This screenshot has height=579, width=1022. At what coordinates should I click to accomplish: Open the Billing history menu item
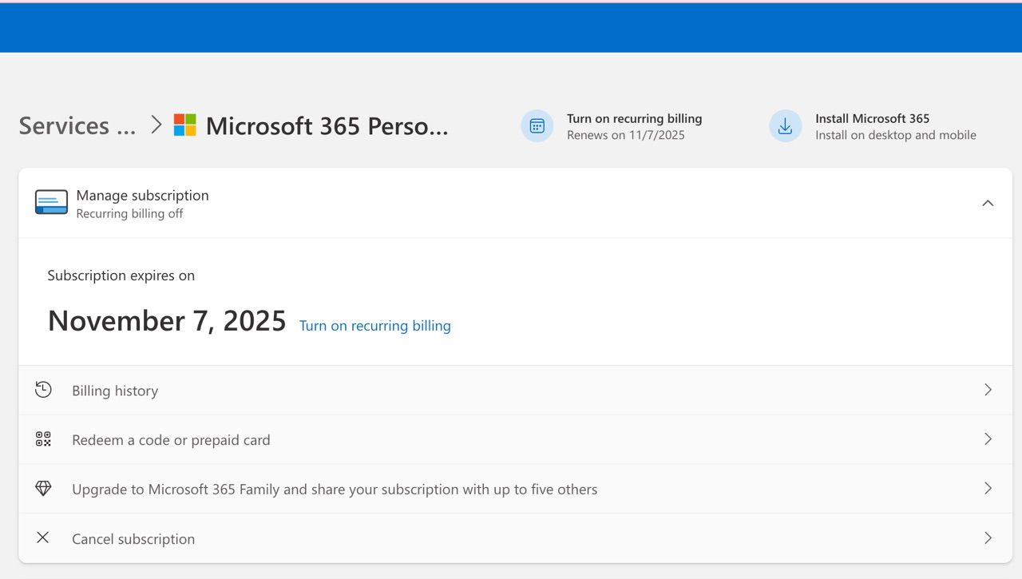coord(115,391)
